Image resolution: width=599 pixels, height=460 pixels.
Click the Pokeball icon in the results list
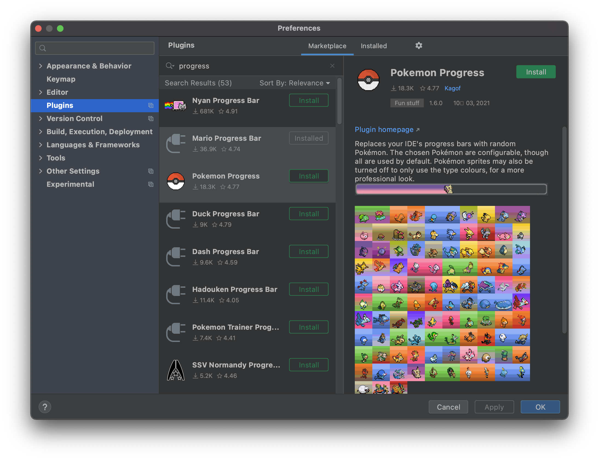click(176, 181)
